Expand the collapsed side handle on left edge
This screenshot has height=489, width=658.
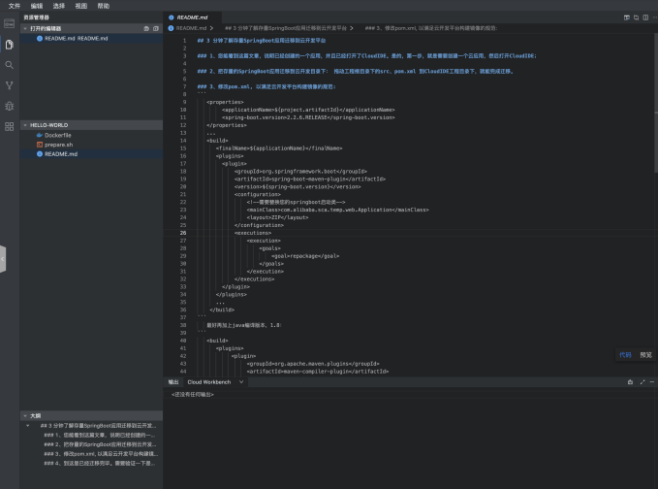[x=3, y=259]
